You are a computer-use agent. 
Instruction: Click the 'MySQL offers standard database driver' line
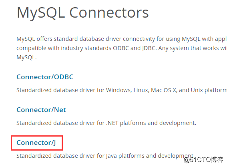122,39
